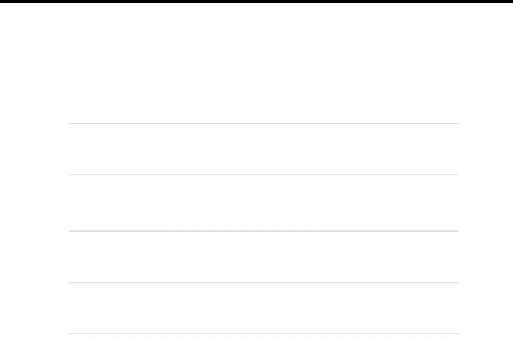
Task: Select the empty row between third and fourth dividers
Action: coord(264,256)
